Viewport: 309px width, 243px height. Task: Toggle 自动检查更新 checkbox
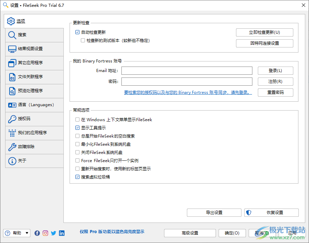point(77,32)
